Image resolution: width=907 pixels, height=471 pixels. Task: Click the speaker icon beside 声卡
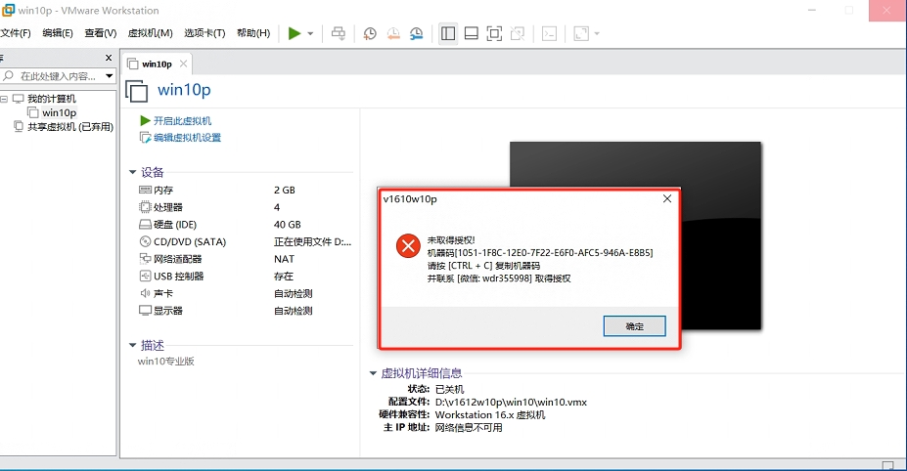[145, 293]
